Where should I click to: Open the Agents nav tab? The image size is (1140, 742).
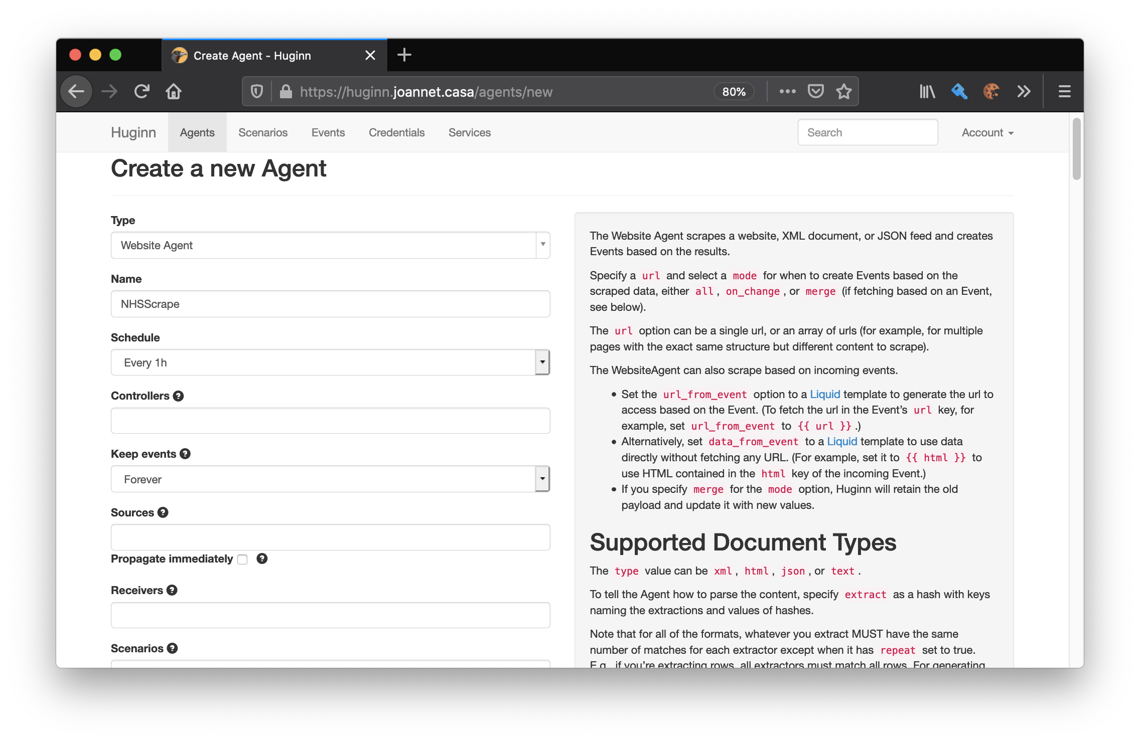(197, 132)
